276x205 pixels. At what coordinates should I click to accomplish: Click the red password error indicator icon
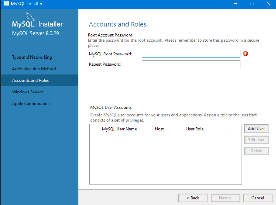click(x=245, y=54)
